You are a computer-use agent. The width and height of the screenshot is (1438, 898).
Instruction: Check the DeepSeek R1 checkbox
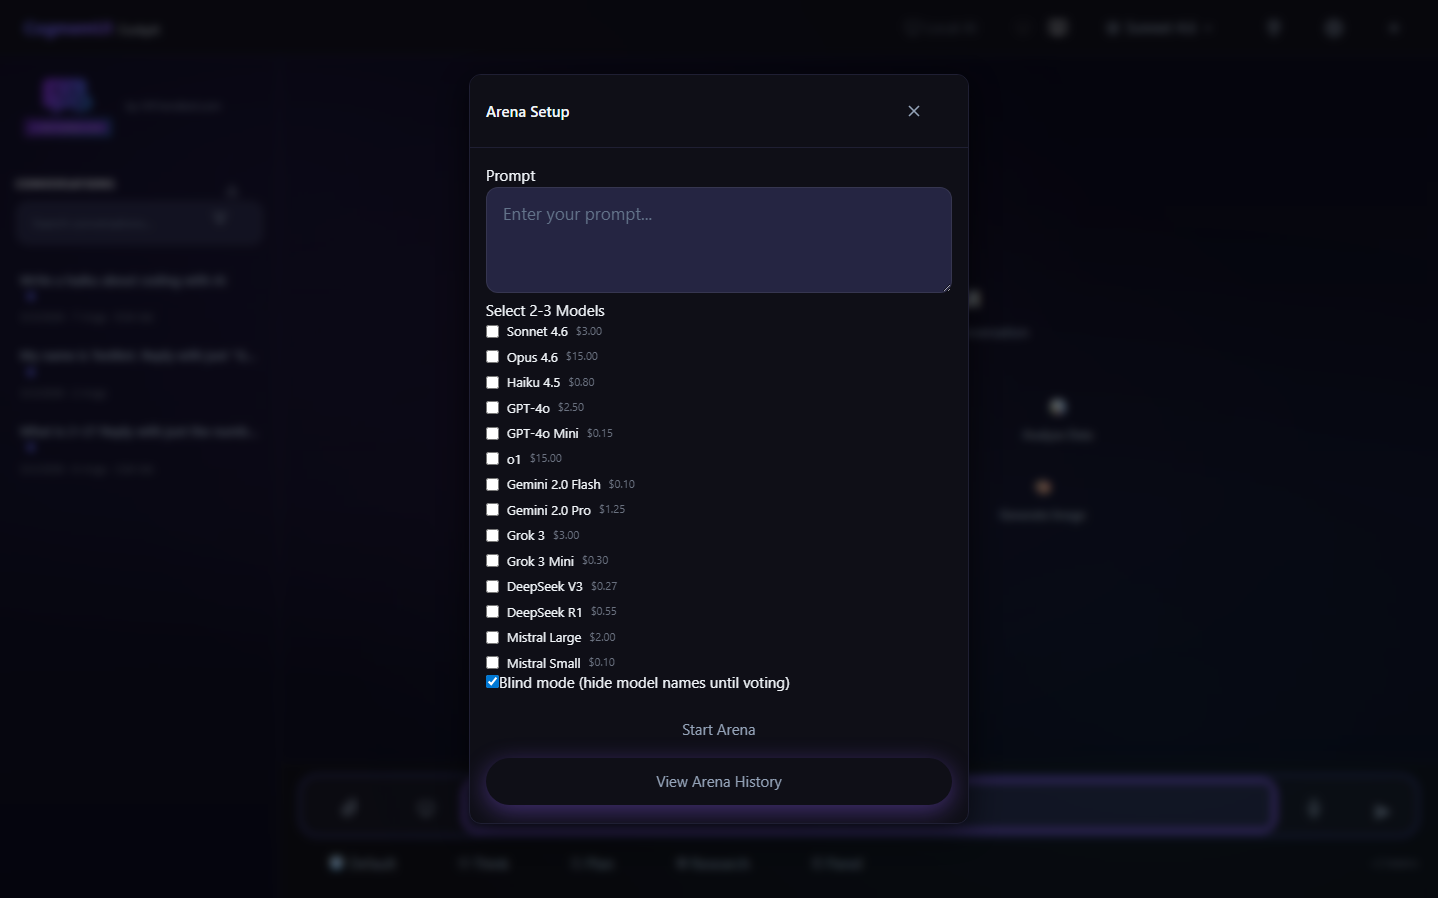492,612
